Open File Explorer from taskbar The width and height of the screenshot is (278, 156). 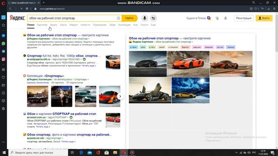pos(115,153)
